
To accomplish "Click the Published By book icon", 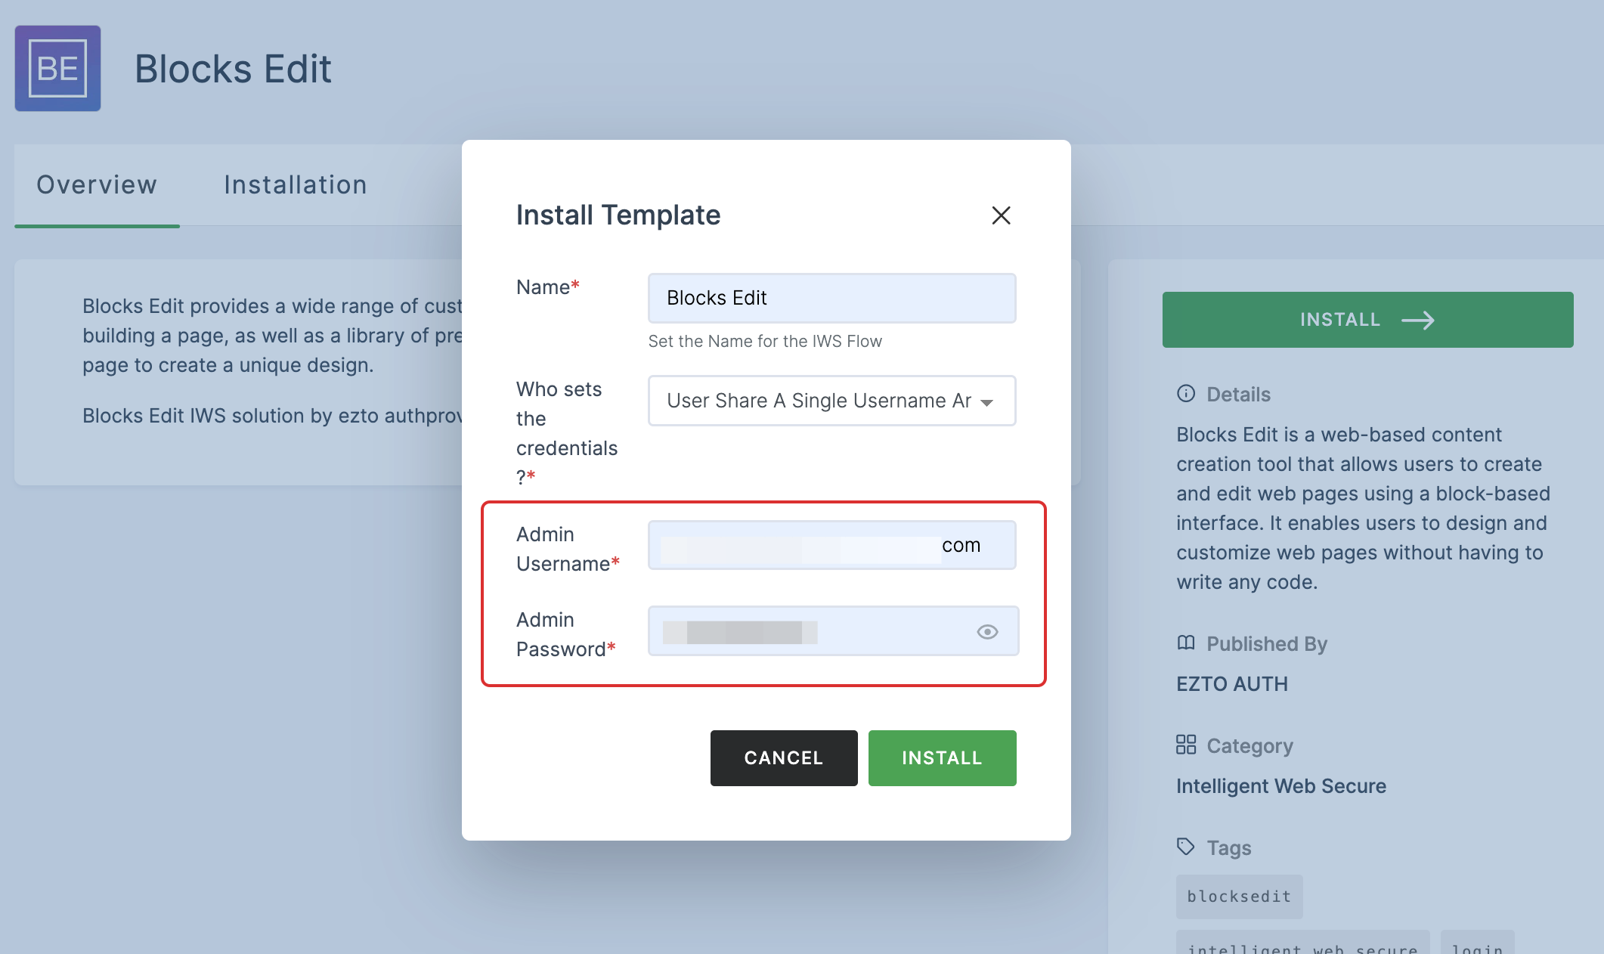I will 1186,643.
